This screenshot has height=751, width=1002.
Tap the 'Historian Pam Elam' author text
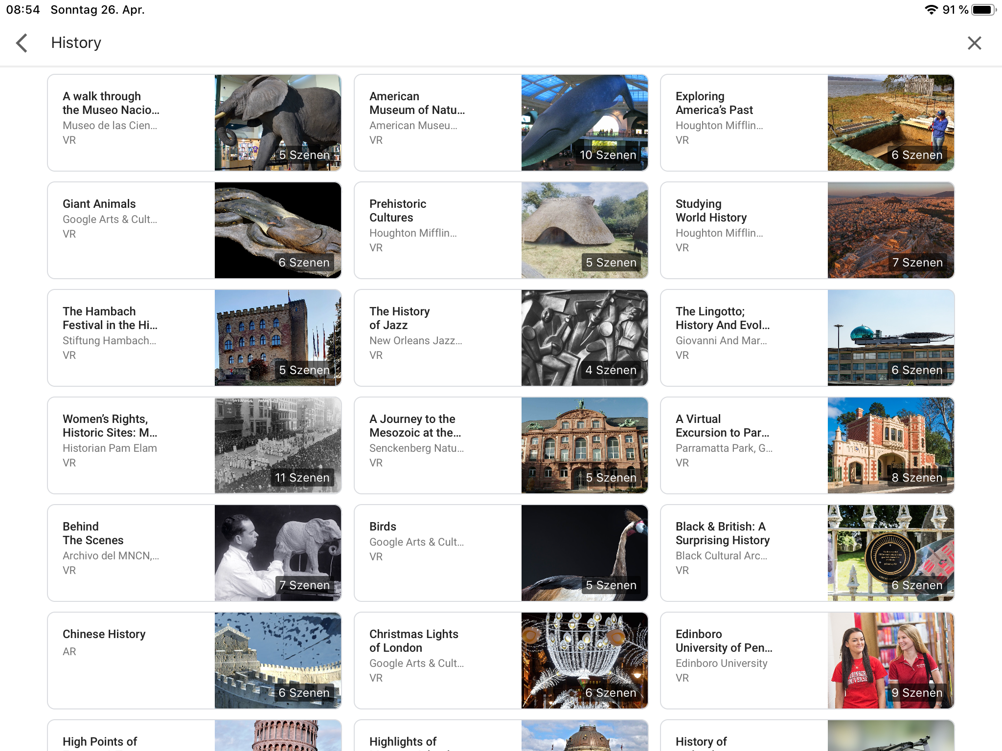coord(110,448)
